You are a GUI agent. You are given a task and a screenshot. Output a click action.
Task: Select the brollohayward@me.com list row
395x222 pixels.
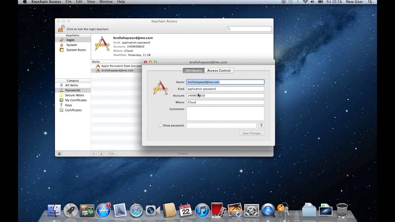(116, 70)
